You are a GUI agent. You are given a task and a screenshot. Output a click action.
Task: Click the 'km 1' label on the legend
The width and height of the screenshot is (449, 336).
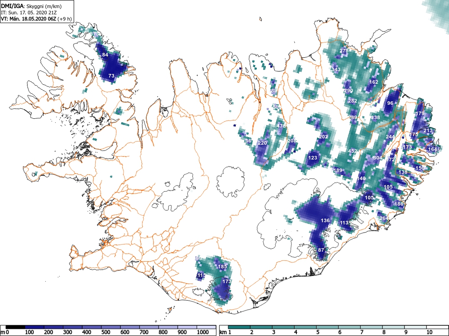click(x=226, y=332)
